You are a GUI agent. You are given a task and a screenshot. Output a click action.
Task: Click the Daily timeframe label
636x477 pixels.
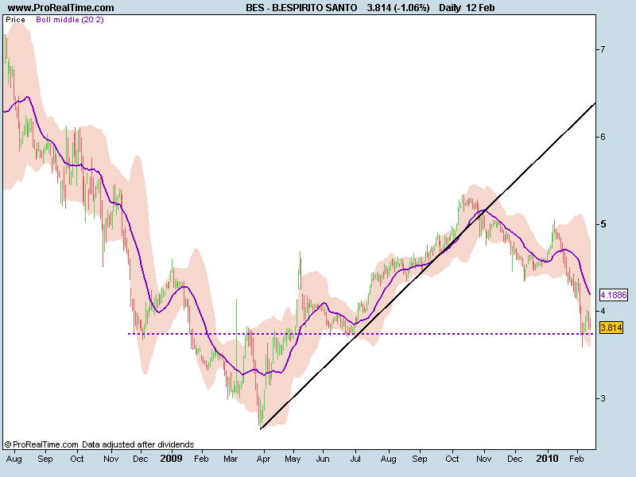click(x=450, y=8)
